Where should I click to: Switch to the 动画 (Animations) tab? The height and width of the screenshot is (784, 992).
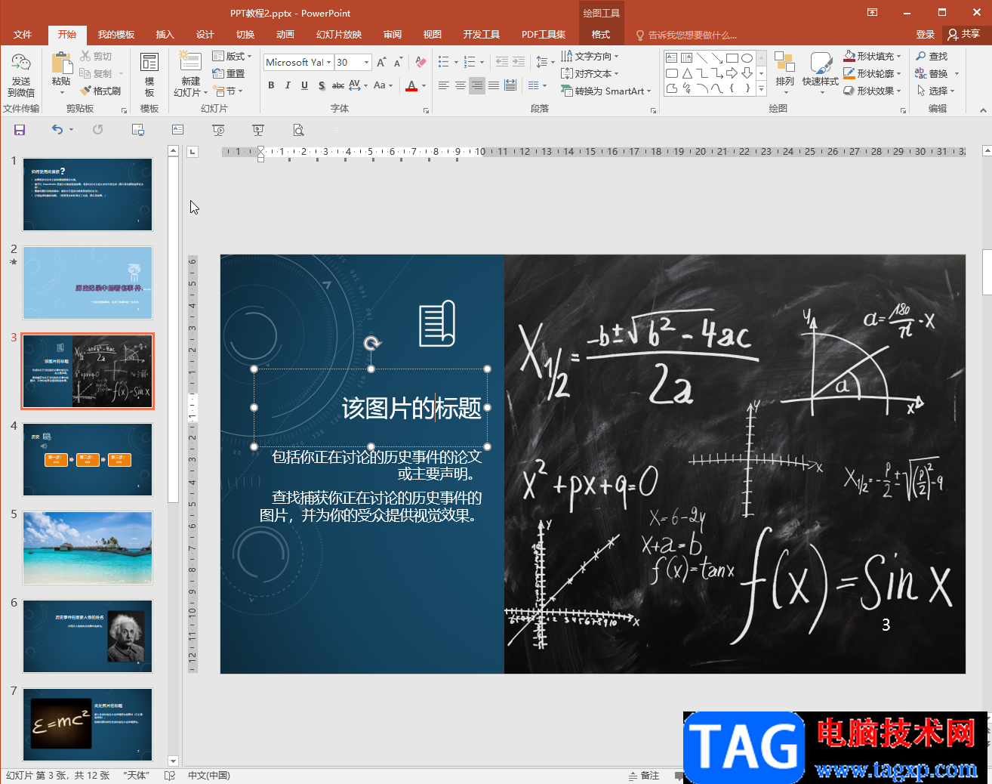point(285,34)
